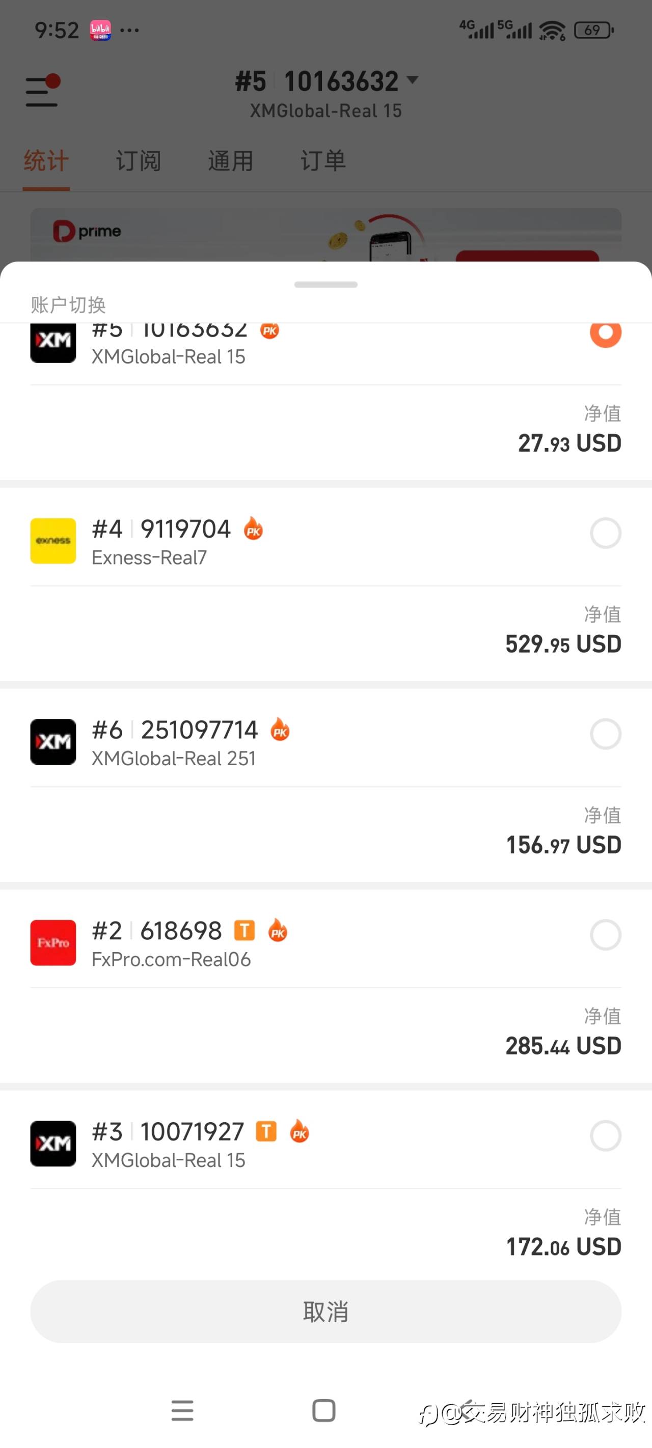
Task: Open the hamburger menu with red dot
Action: [43, 91]
